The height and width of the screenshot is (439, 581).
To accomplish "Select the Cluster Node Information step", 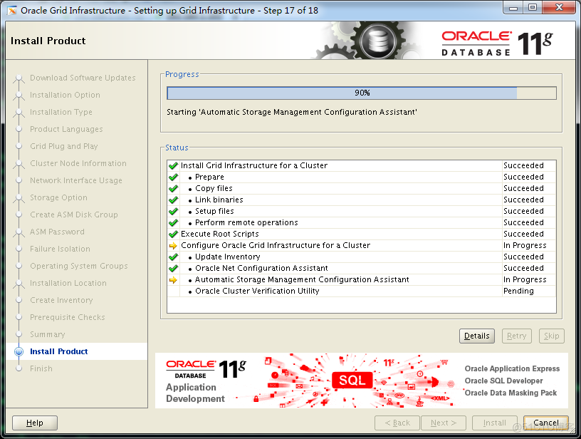I will 78,163.
